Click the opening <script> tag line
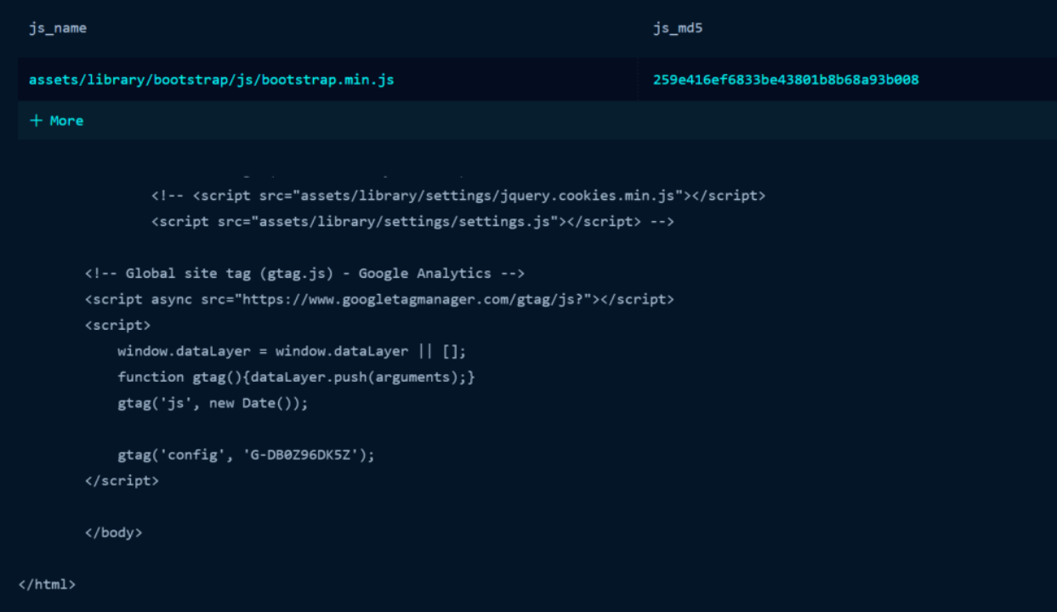Screen dimensions: 1057x612 click(x=118, y=326)
